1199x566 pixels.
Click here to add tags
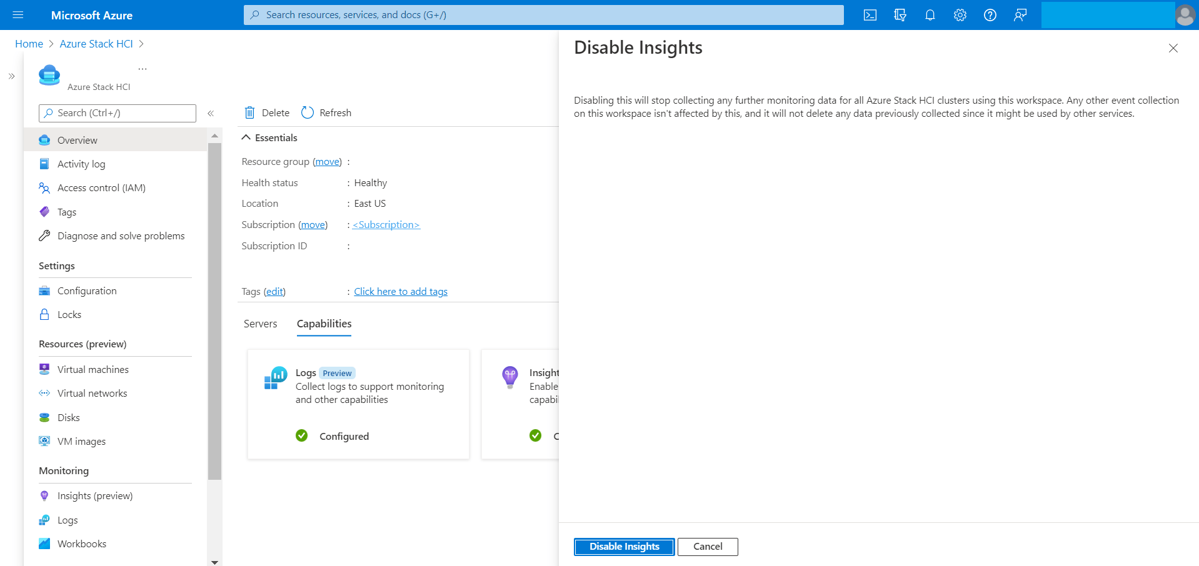coord(400,291)
